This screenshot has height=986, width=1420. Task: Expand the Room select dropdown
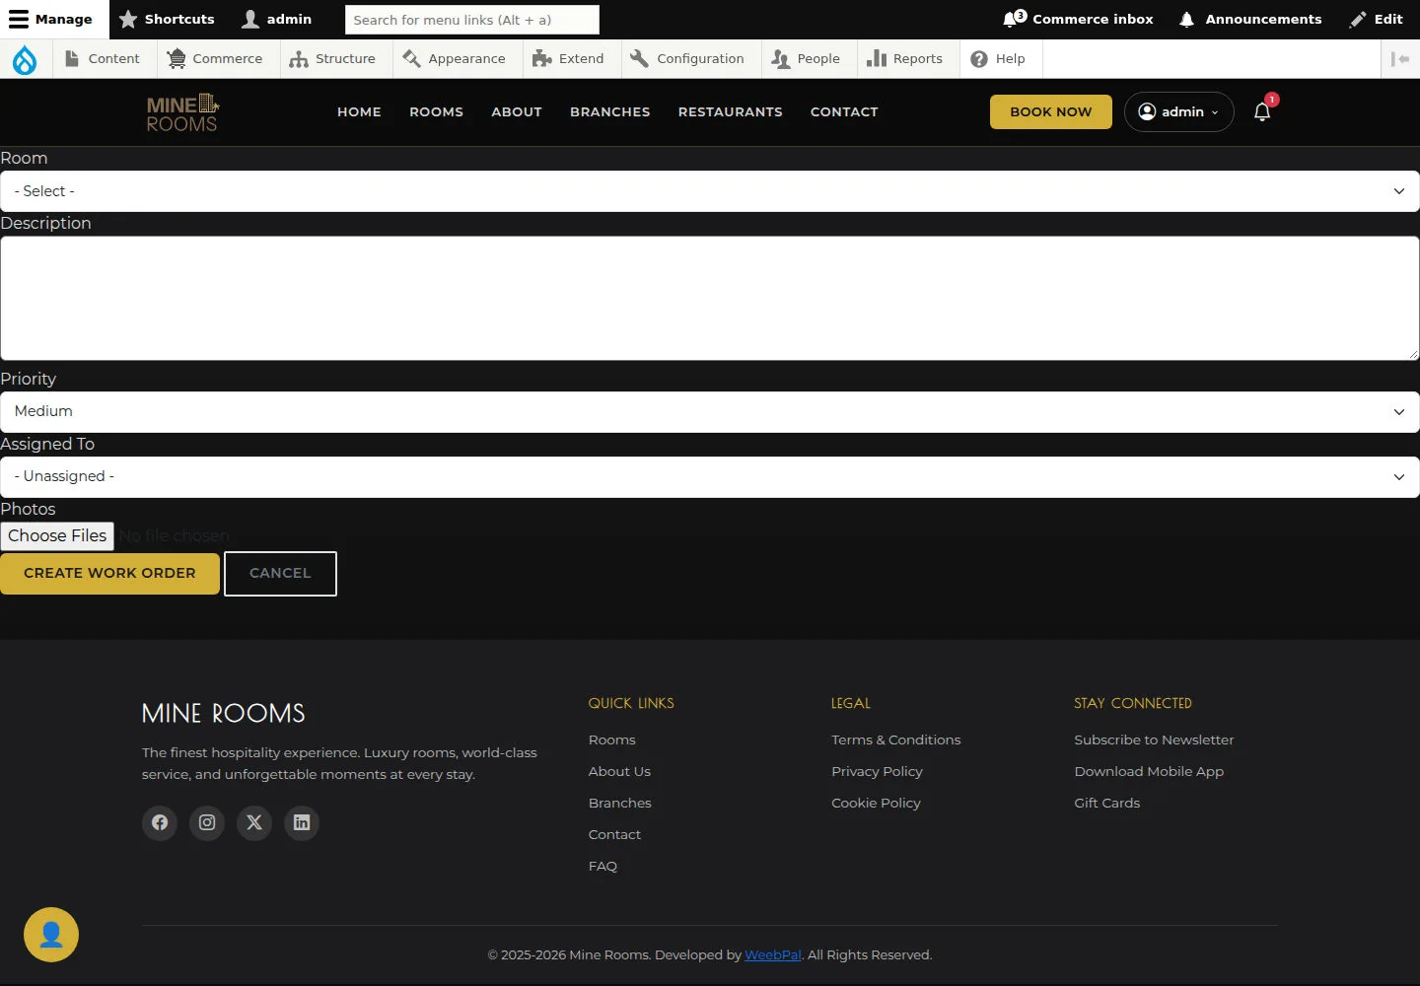[710, 191]
